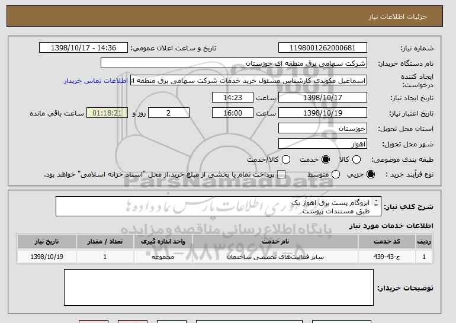Viewport: 456px width, 323px height.
Task: Click the description box scroll stepper arrows
Action: tap(376, 203)
